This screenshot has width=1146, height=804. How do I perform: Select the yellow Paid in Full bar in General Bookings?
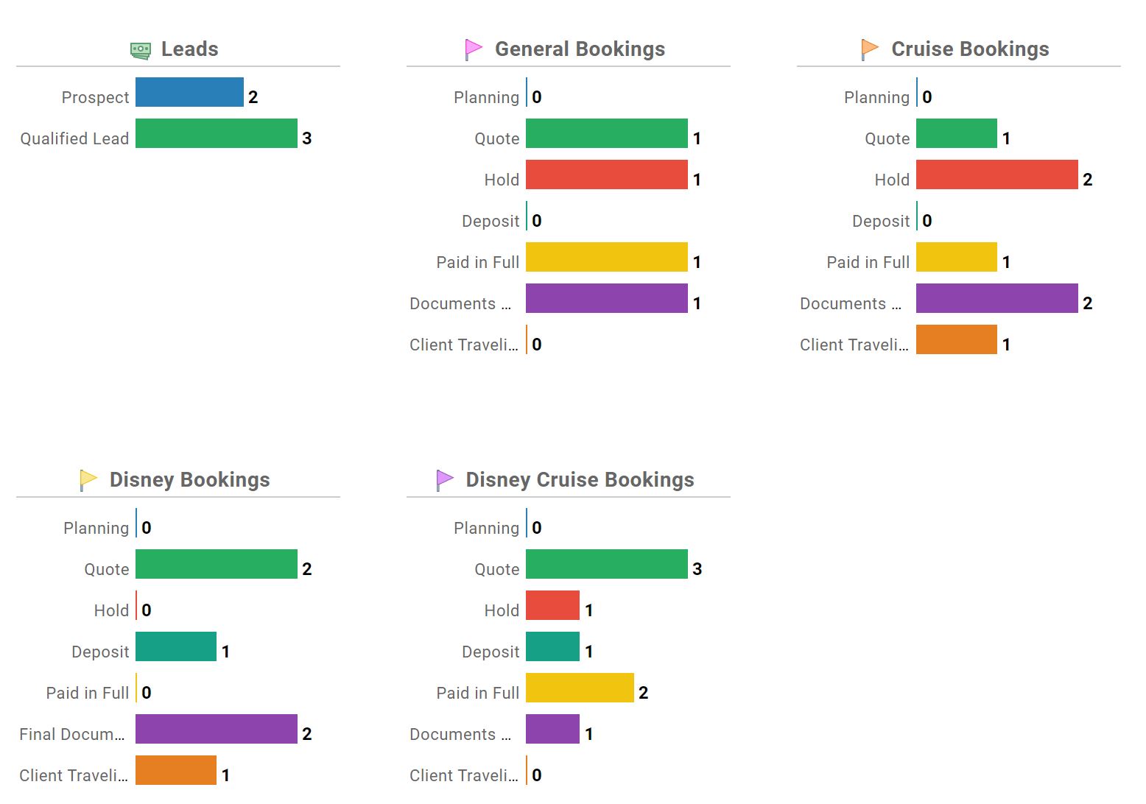607,257
